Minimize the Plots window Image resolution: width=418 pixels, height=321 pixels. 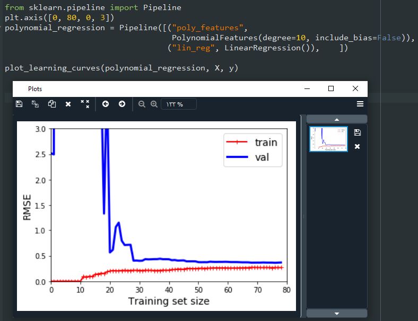coord(307,88)
